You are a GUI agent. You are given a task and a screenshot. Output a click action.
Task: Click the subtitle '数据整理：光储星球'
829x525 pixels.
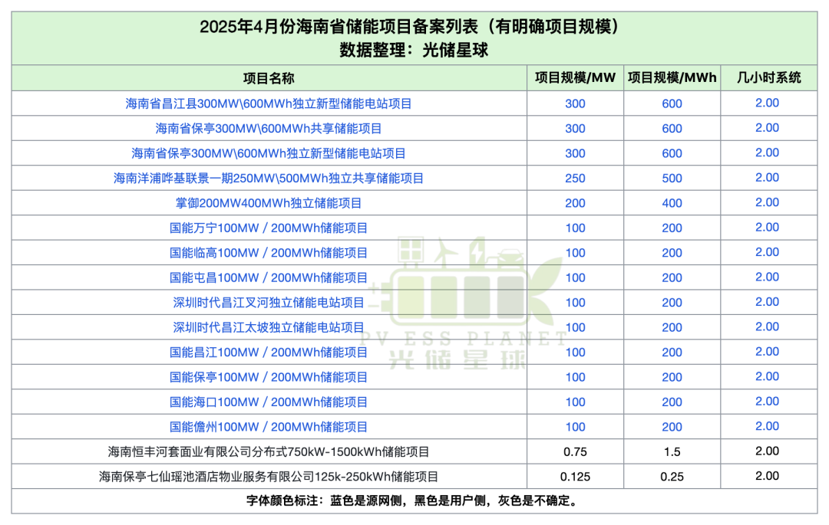pos(414,50)
